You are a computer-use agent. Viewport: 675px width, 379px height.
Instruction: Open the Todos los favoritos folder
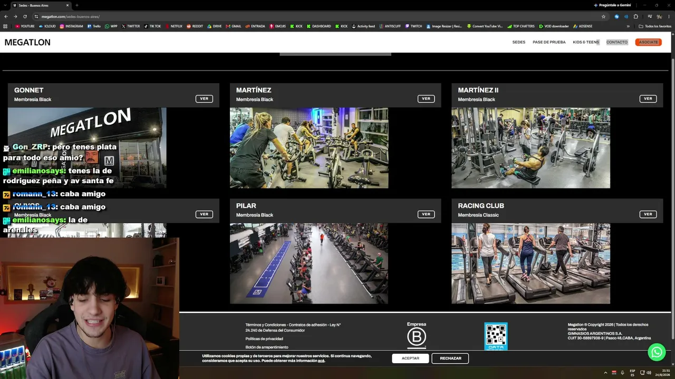(x=655, y=26)
